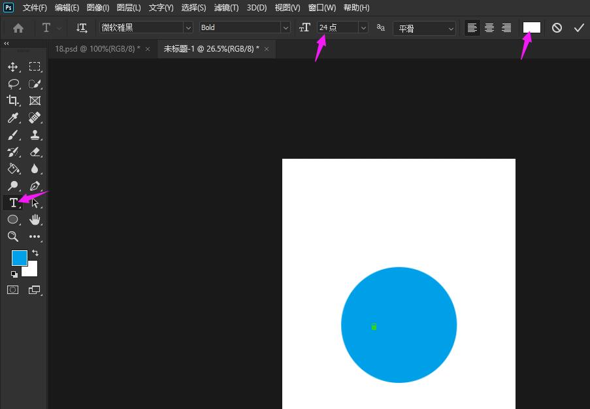Change screen mode button

point(34,289)
